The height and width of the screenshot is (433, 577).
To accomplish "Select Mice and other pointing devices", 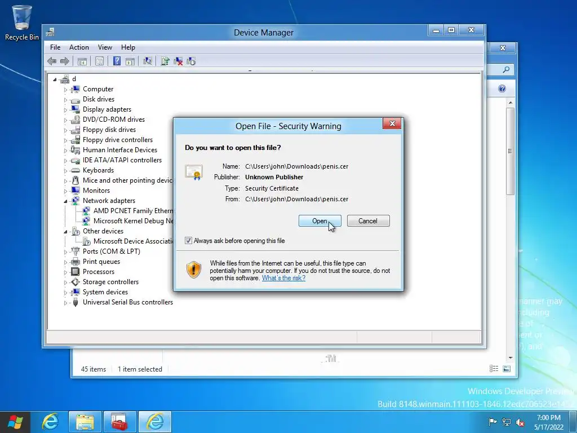I will (128, 180).
